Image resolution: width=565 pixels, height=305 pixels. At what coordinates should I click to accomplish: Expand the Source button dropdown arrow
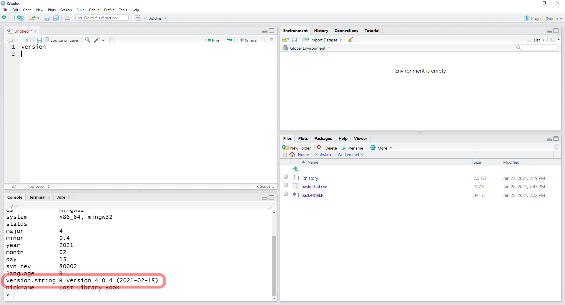pos(262,40)
